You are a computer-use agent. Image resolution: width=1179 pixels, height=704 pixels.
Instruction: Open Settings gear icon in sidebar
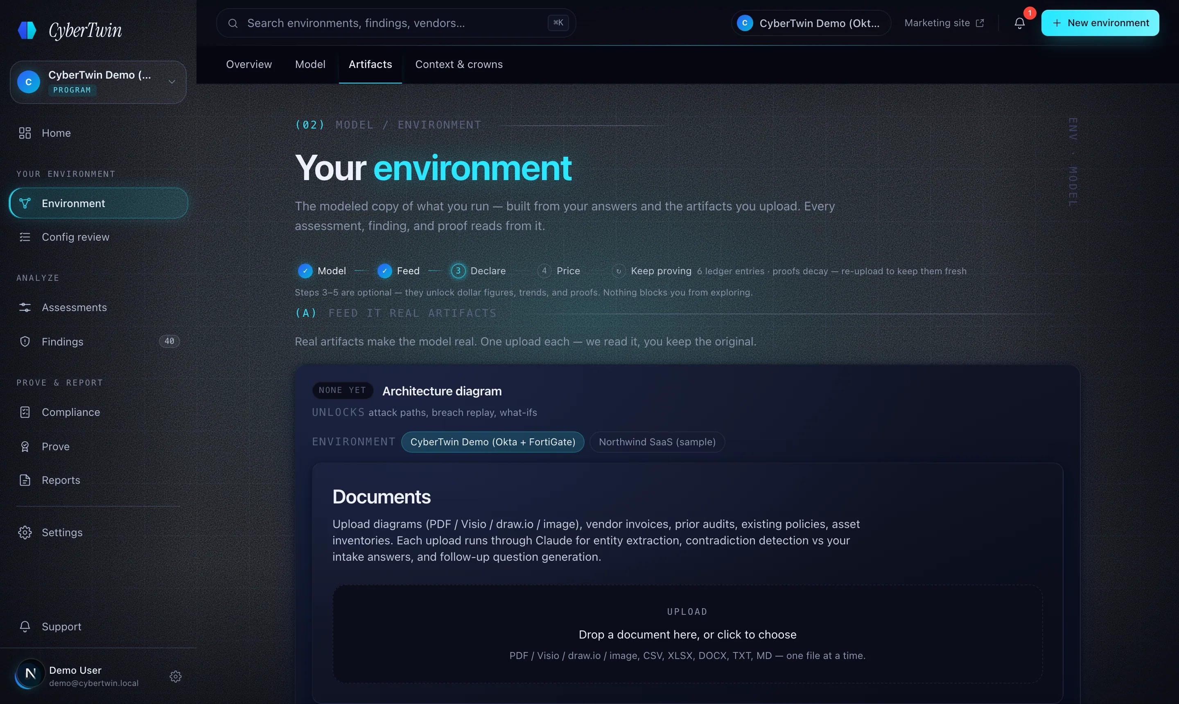coord(25,532)
